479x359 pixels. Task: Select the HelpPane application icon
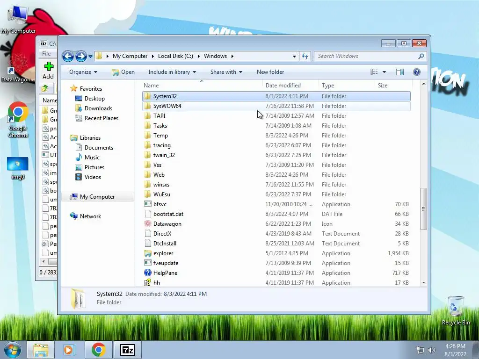(147, 273)
